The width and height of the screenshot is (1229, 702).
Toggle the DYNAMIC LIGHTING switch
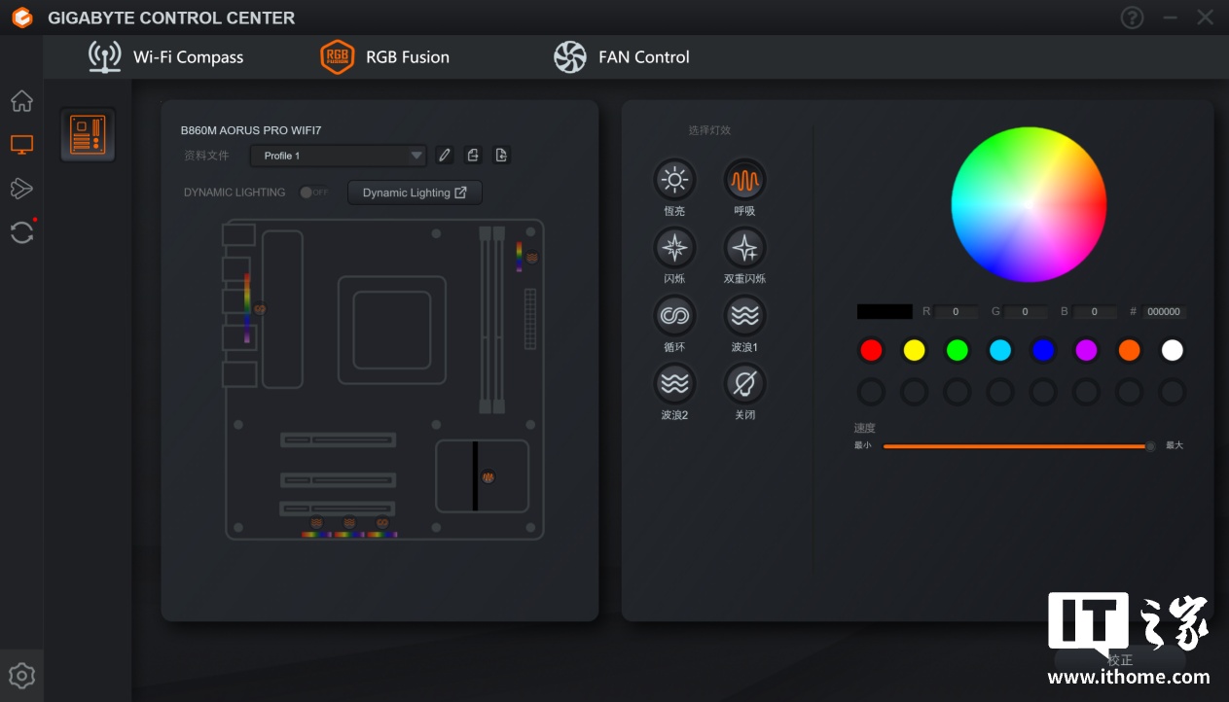(x=313, y=193)
